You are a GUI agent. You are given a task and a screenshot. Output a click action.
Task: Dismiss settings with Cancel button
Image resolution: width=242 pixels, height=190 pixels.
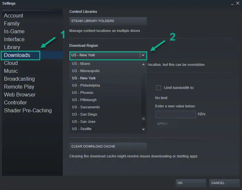point(224,183)
